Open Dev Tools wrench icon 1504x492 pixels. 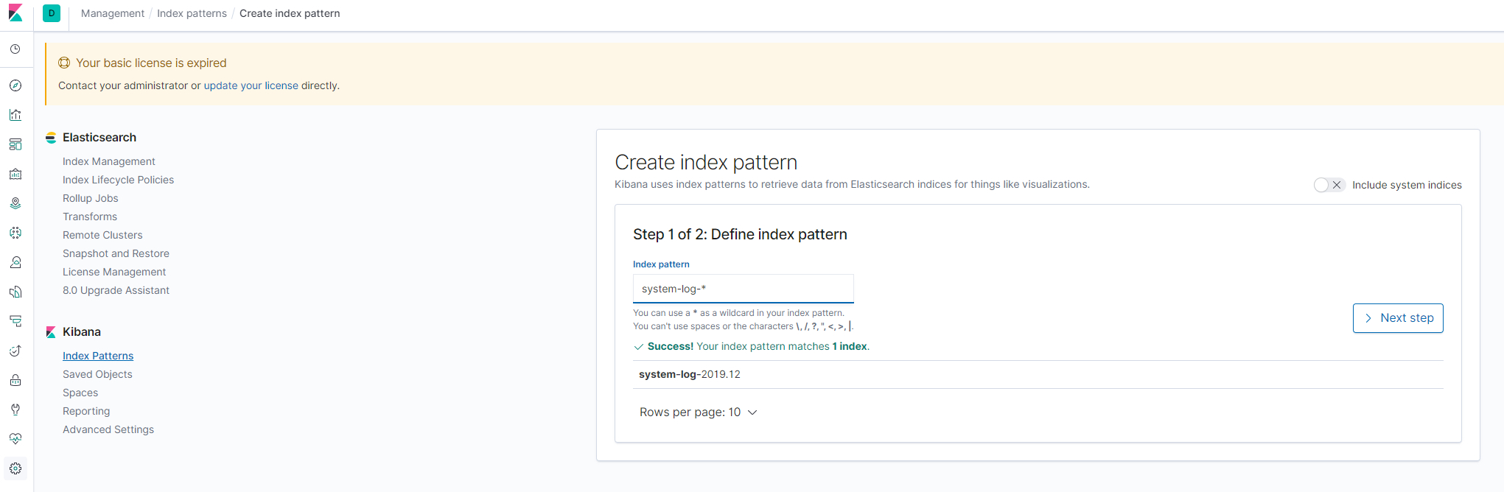pos(15,410)
